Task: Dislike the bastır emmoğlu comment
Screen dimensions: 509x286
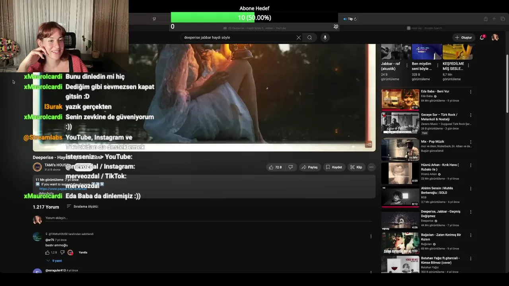Action: [62, 253]
